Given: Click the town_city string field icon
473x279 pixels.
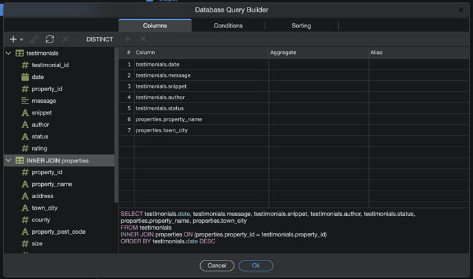Looking at the screenshot, I should [x=25, y=208].
